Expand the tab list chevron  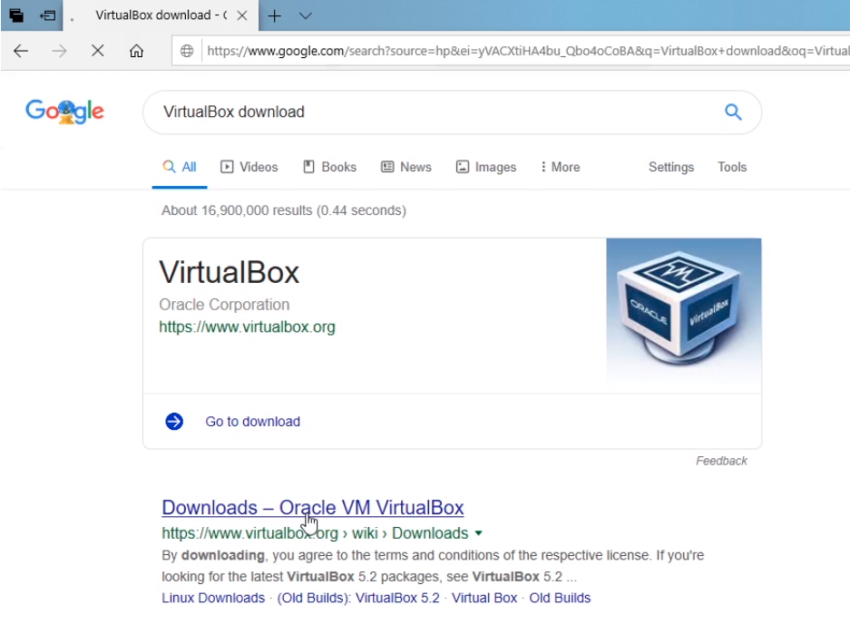pyautogui.click(x=305, y=15)
